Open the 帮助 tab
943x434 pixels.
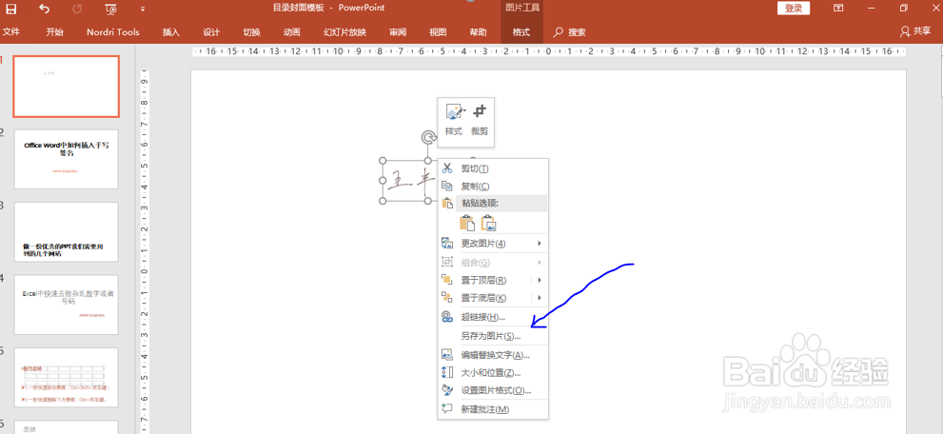tap(478, 31)
